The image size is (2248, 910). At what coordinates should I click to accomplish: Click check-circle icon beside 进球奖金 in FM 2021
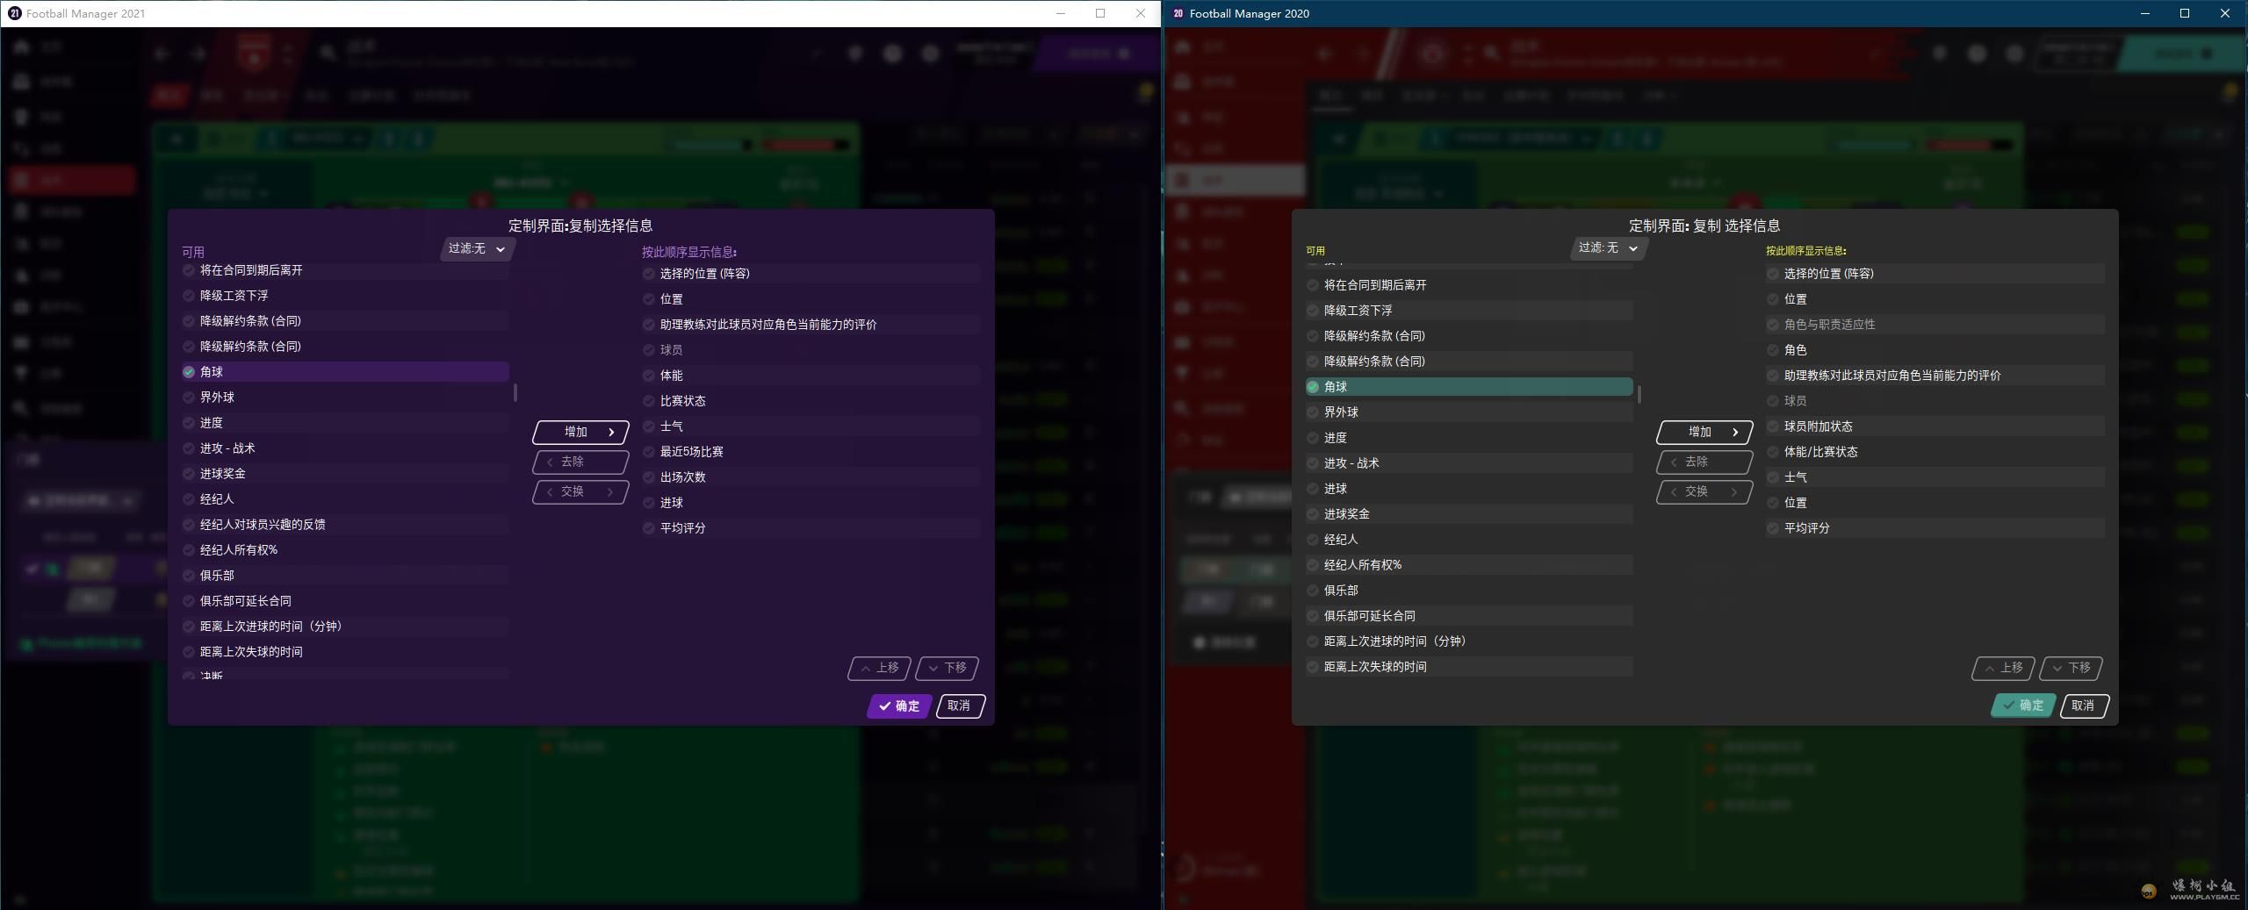(189, 474)
